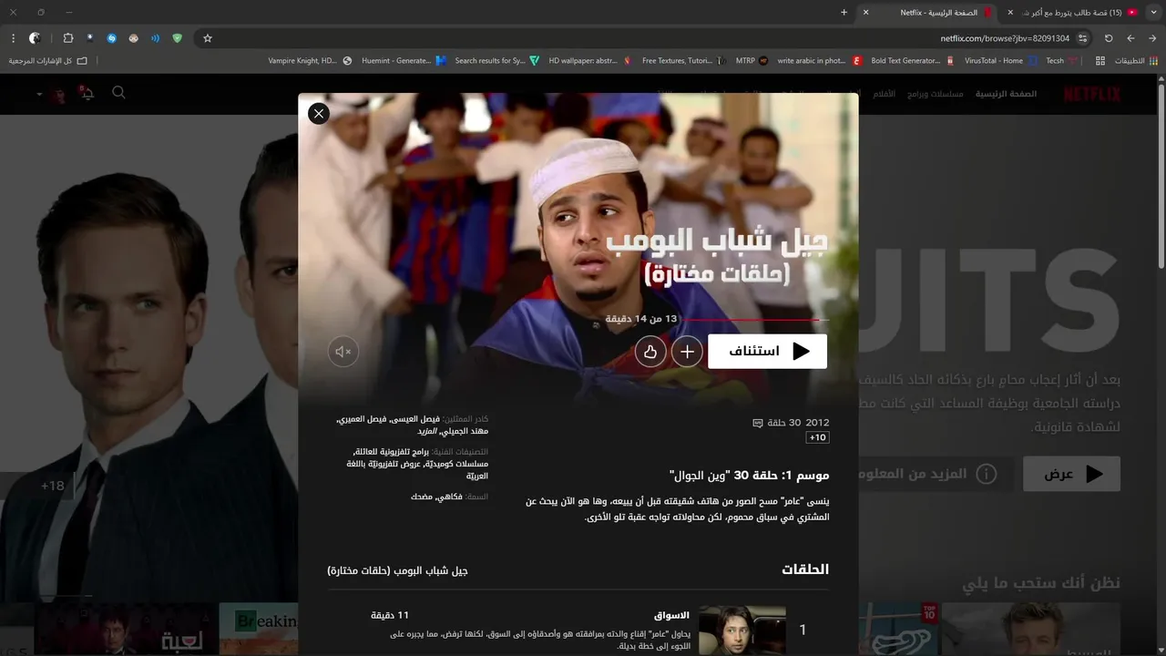Click the blue sound waves extension icon
1166x656 pixels.
(156, 38)
